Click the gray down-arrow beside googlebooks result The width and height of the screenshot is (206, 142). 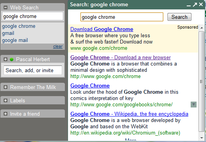(193, 104)
